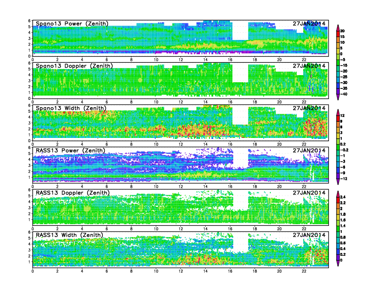The image size is (377, 291).
Task: Click the pink top arrow of the middle colorbar
Action: [x=338, y=112]
